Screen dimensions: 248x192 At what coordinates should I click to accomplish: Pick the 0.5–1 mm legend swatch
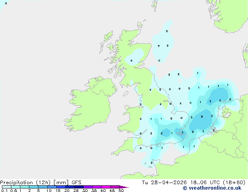tap(16, 187)
